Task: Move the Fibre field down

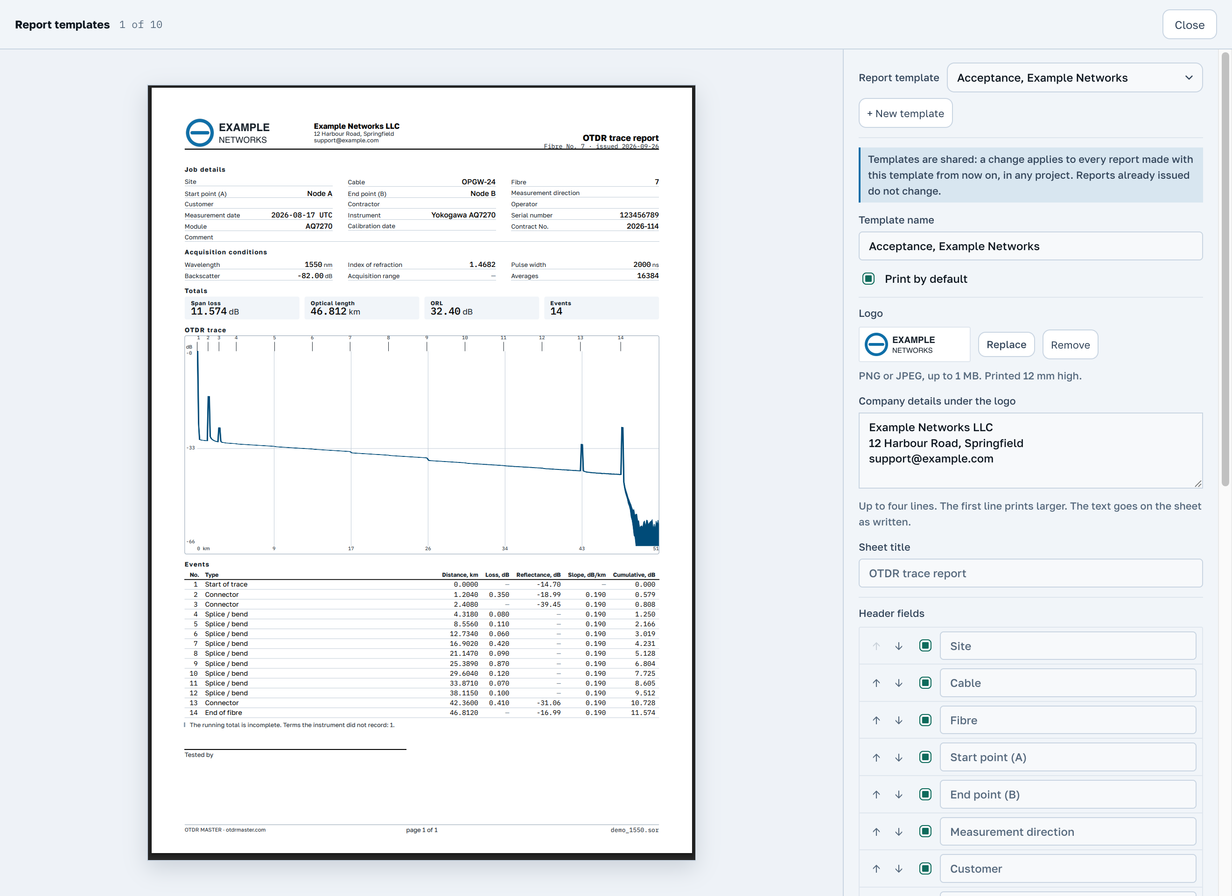Action: click(x=899, y=721)
